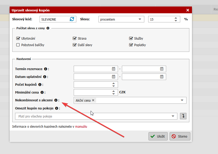Enable the Pobytové balíčky checkbox

18,45
